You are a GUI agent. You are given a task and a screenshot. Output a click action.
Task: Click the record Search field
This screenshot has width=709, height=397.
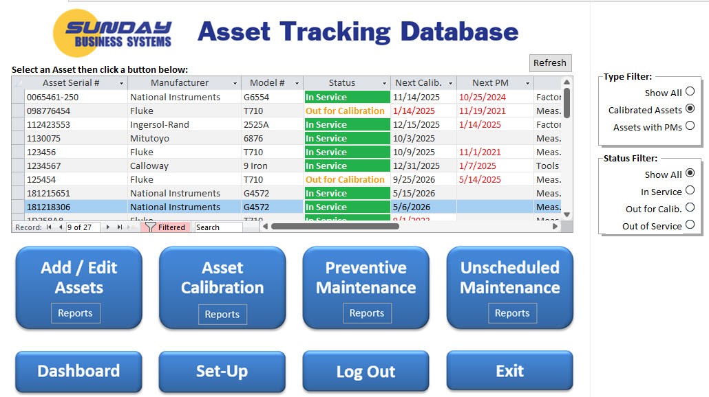[x=218, y=227]
